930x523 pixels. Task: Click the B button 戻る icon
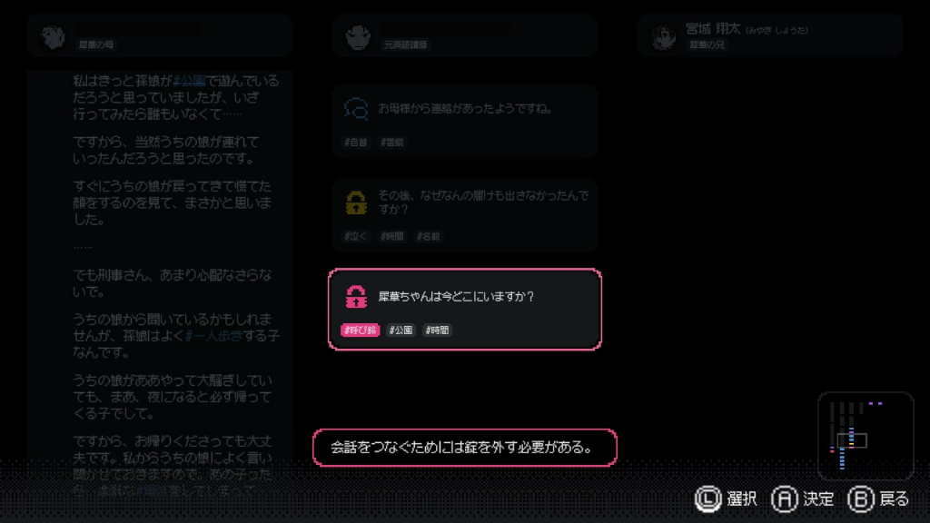[861, 498]
